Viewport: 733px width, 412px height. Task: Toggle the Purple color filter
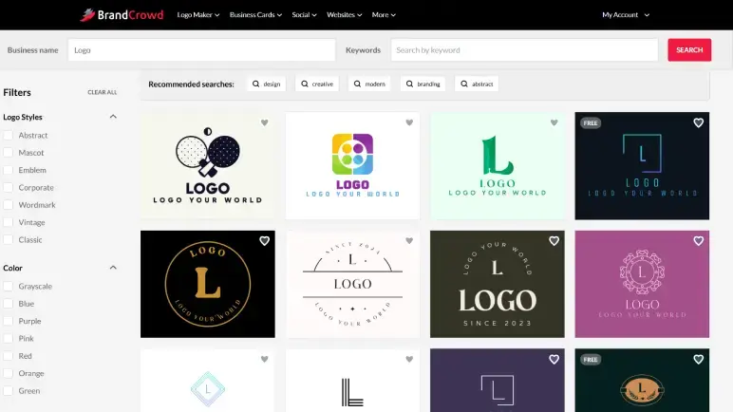(9, 321)
